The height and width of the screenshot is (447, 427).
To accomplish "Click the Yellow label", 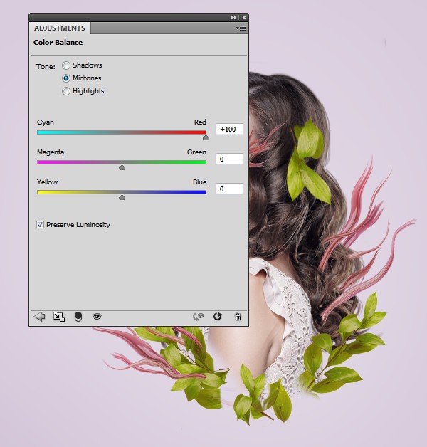I will click(x=47, y=182).
